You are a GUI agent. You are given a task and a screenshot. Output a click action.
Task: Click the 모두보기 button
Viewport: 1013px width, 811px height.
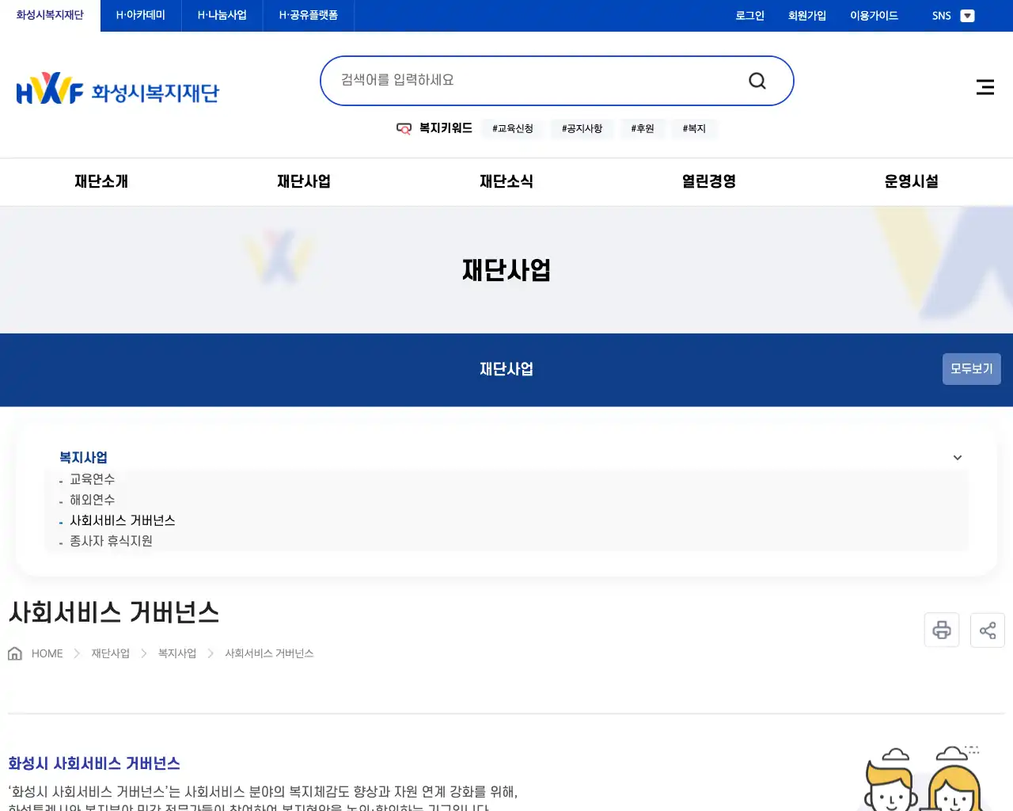coord(971,368)
